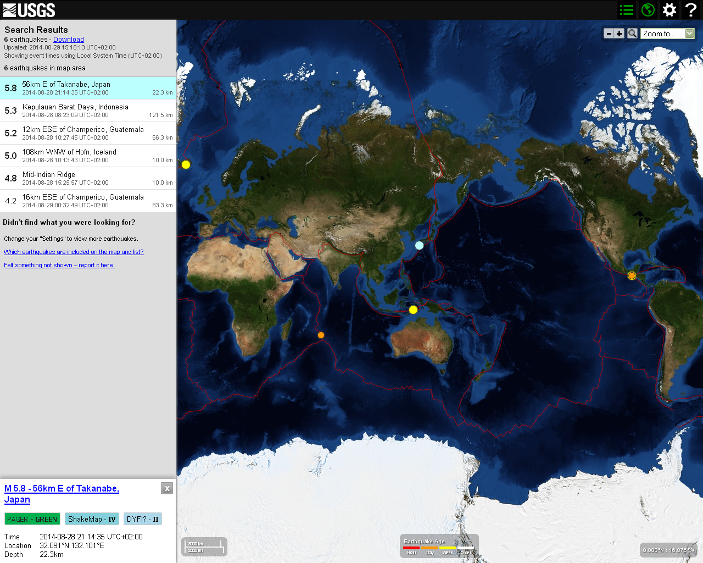Open the M 5.8 Takanabe, Japan event link
The image size is (703, 563).
[62, 494]
